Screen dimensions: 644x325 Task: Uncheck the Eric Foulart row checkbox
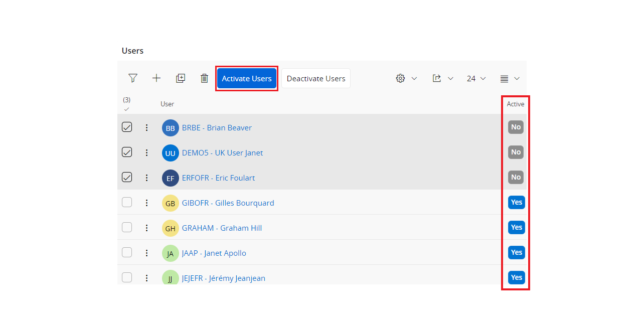(127, 178)
